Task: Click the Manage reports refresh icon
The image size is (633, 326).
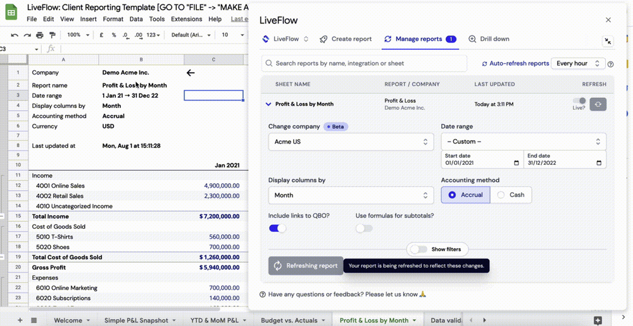Action: click(x=387, y=39)
